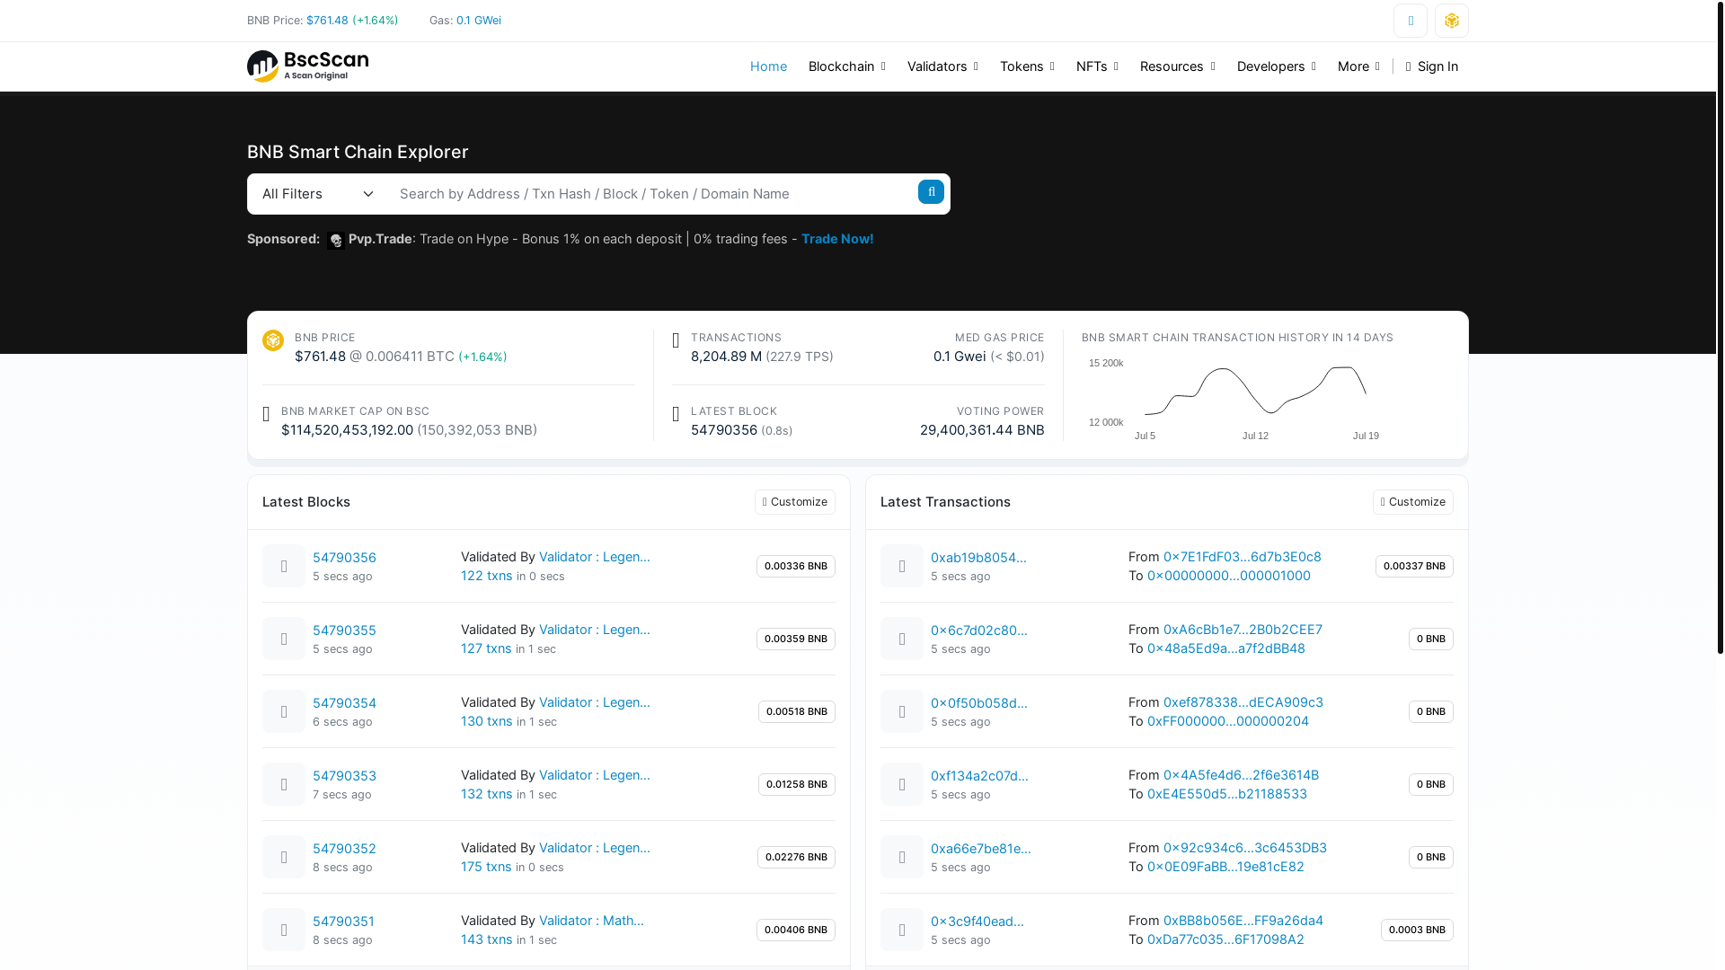
Task: Click the Pvp.Trade sponsor icon
Action: click(336, 240)
